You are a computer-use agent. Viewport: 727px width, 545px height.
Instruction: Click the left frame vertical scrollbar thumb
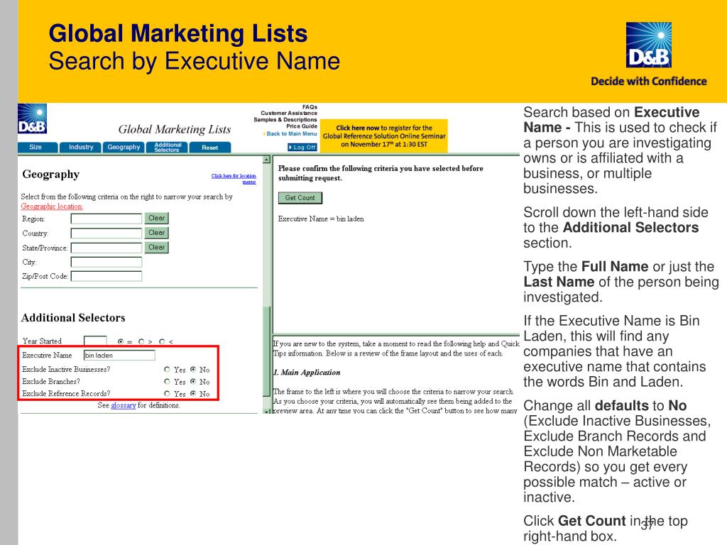click(x=267, y=351)
